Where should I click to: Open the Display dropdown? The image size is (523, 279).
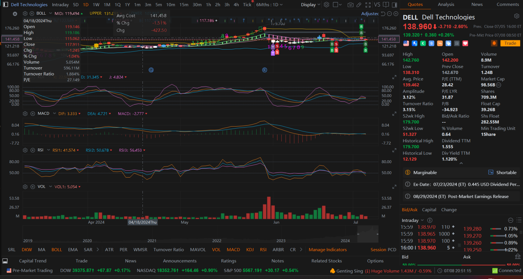pyautogui.click(x=311, y=5)
